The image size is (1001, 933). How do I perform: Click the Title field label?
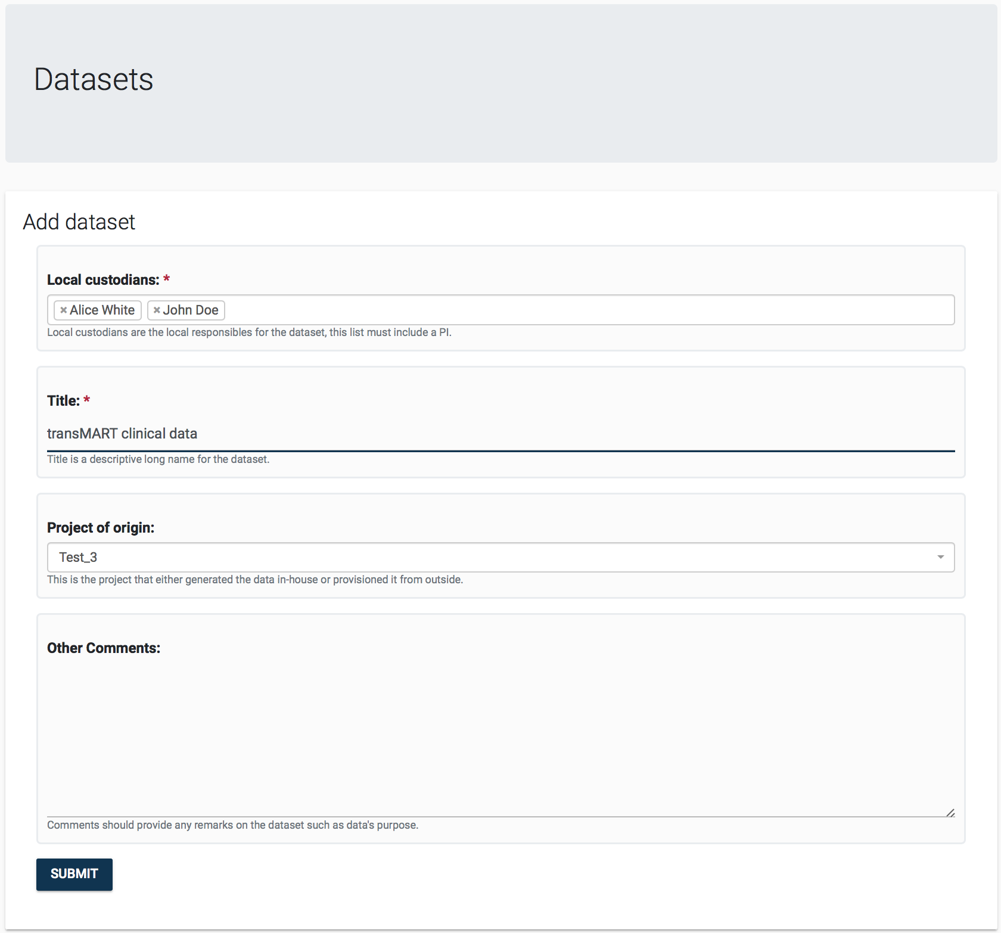tap(63, 401)
